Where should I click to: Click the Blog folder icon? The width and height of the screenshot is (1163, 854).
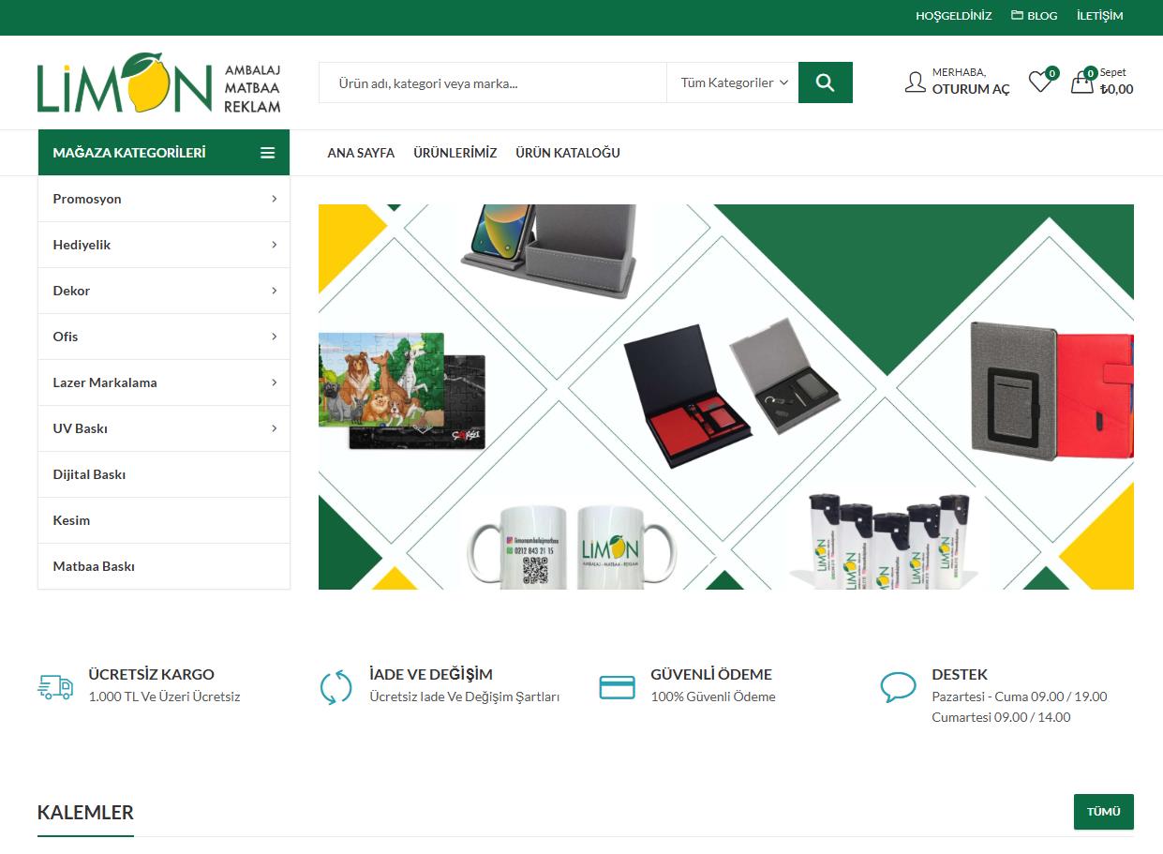(x=1017, y=15)
